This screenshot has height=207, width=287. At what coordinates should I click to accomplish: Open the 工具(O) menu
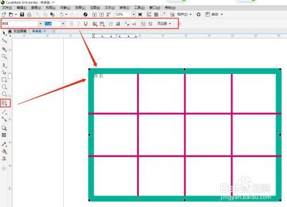[x=139, y=7]
